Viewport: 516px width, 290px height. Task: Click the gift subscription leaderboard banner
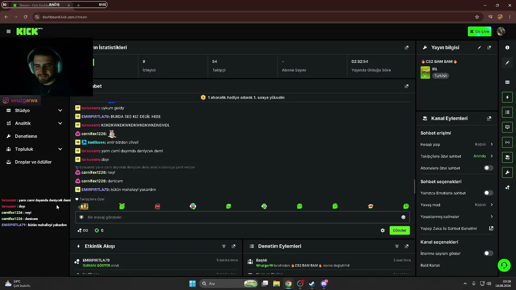tap(243, 97)
